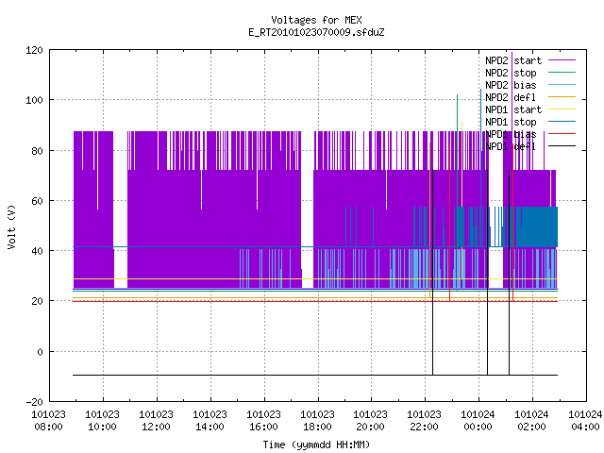Click the black NPD1 defl legend line sample
This screenshot has height=453, width=604.
(x=562, y=146)
